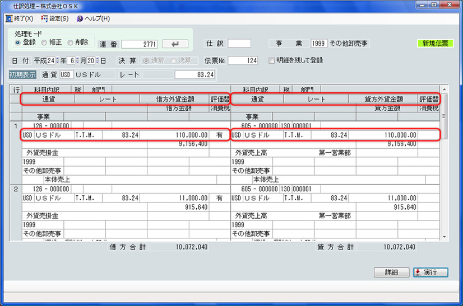
Task: Click the grid scrollbar up arrow
Action: pyautogui.click(x=444, y=90)
